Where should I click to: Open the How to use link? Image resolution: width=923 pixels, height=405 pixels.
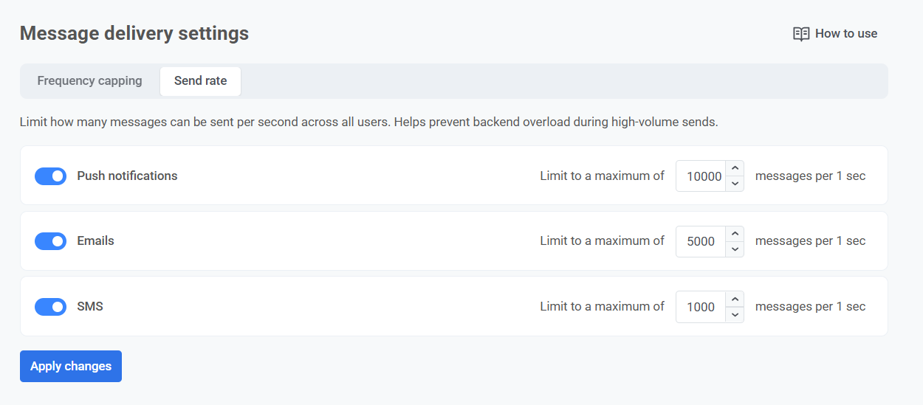pos(845,34)
